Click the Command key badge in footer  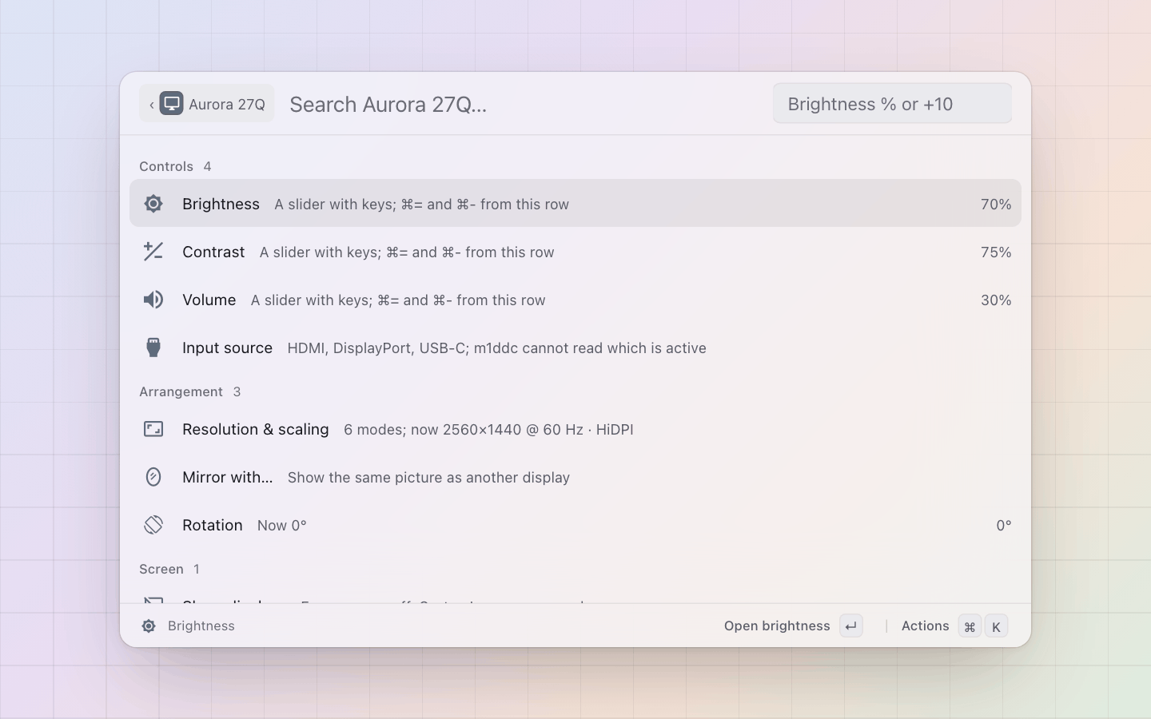pos(970,626)
